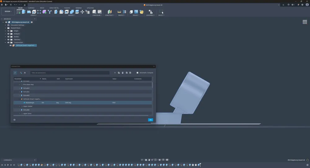
Task: Click the Parameters list vertical scrollbar
Action: (x=152, y=85)
